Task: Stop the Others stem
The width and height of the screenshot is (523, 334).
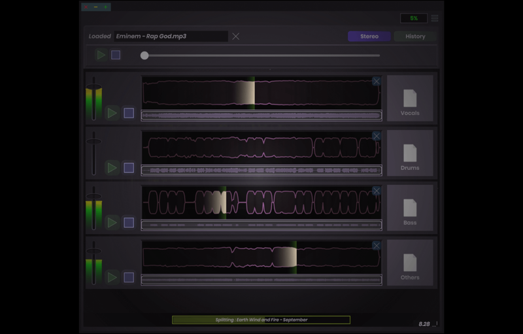Action: click(x=129, y=277)
